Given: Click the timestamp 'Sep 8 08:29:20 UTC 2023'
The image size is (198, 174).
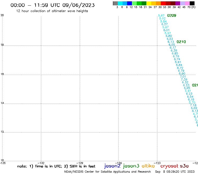Looking at the screenshot, I should (x=175, y=172).
